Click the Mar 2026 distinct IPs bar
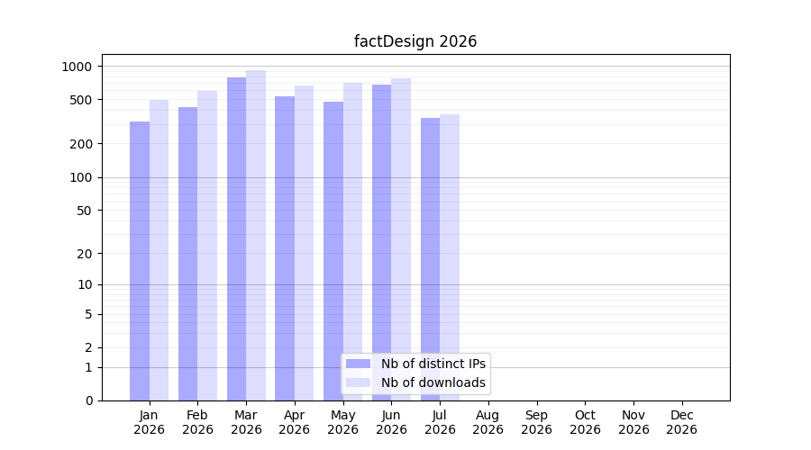 [236, 238]
